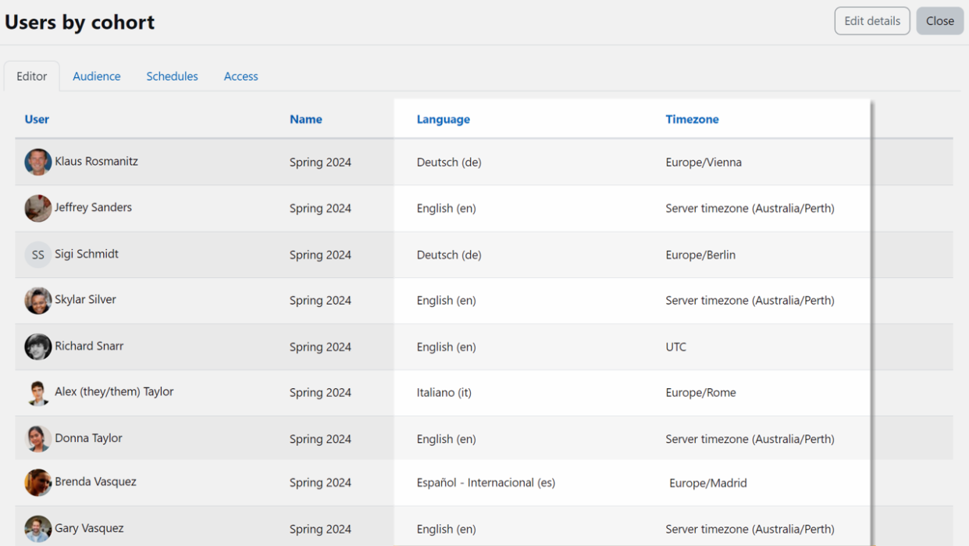This screenshot has width=969, height=546.
Task: Select the Editor tab
Action: click(32, 77)
